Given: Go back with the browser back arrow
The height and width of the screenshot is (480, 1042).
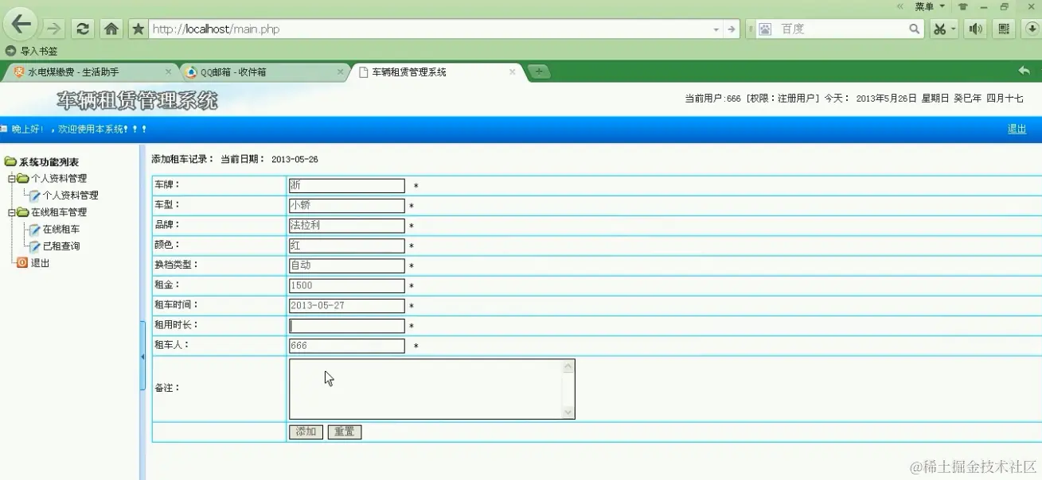Looking at the screenshot, I should [21, 25].
